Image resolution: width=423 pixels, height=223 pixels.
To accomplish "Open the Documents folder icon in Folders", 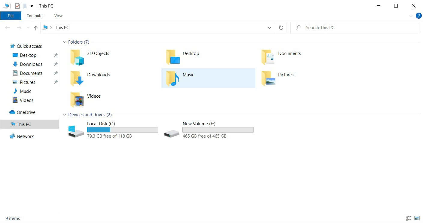I will click(268, 57).
